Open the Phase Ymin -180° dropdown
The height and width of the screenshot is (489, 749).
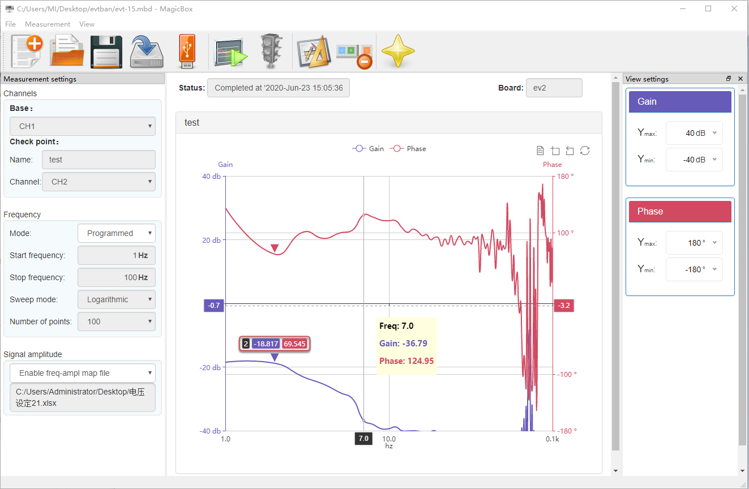694,269
